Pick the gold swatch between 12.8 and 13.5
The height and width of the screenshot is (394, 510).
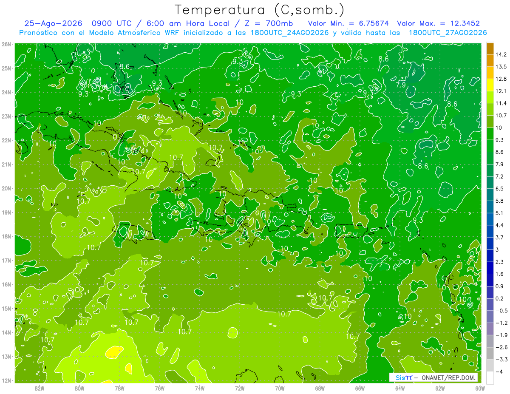tap(490, 73)
